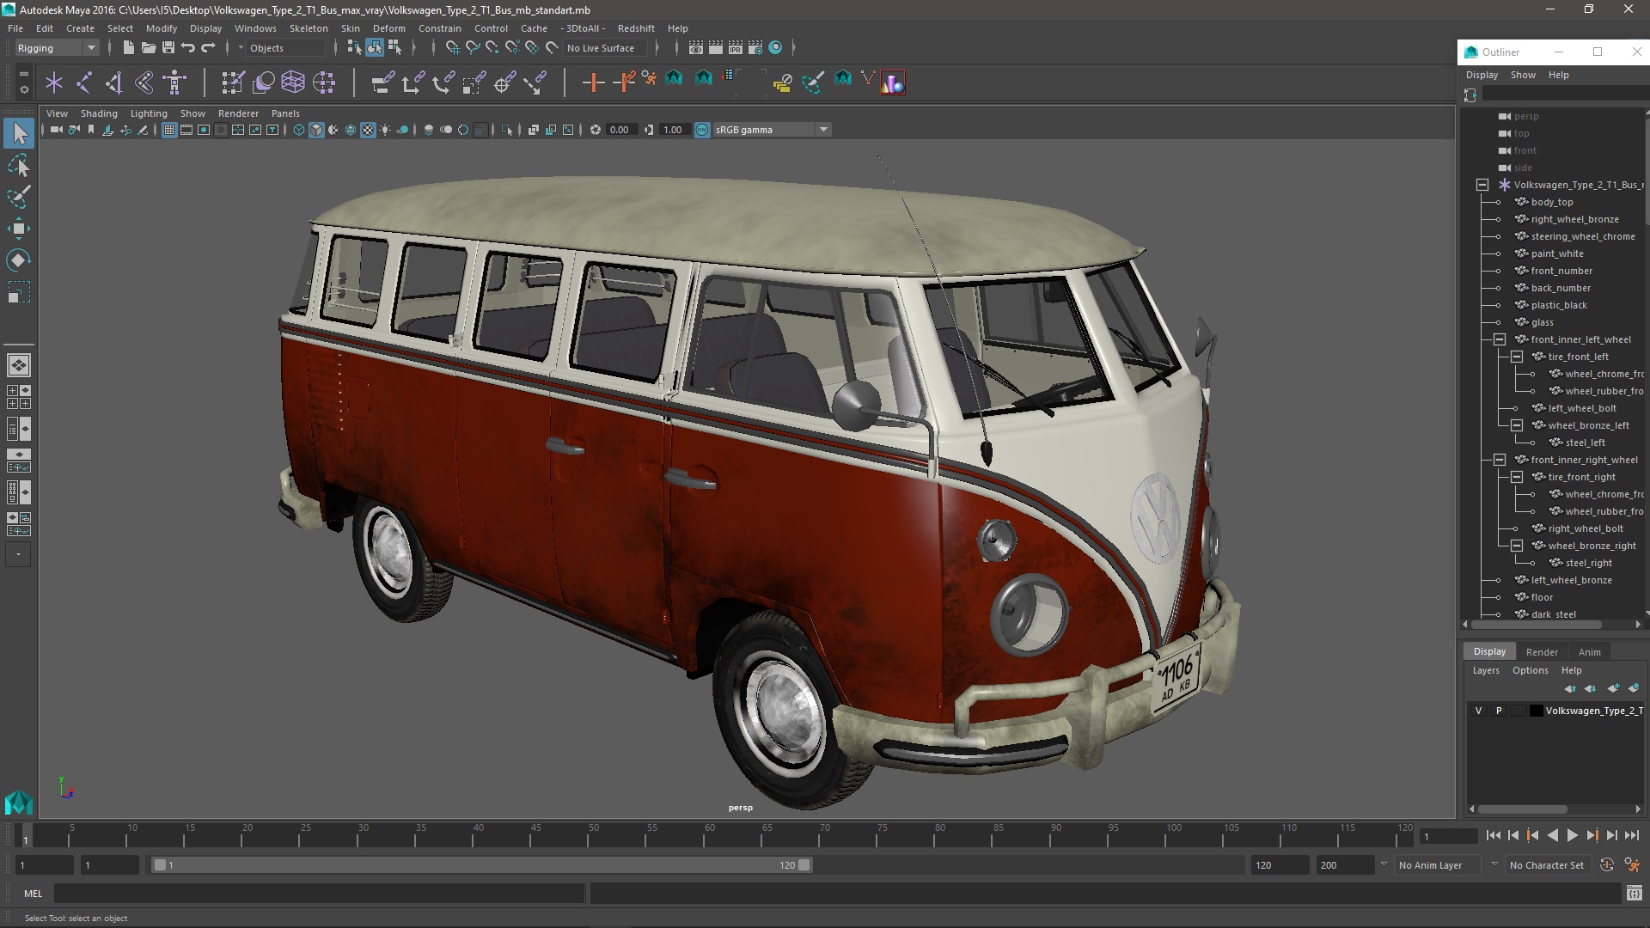Image resolution: width=1650 pixels, height=928 pixels.
Task: Collapse wheel_bronze_left node in Outliner
Action: pyautogui.click(x=1517, y=425)
